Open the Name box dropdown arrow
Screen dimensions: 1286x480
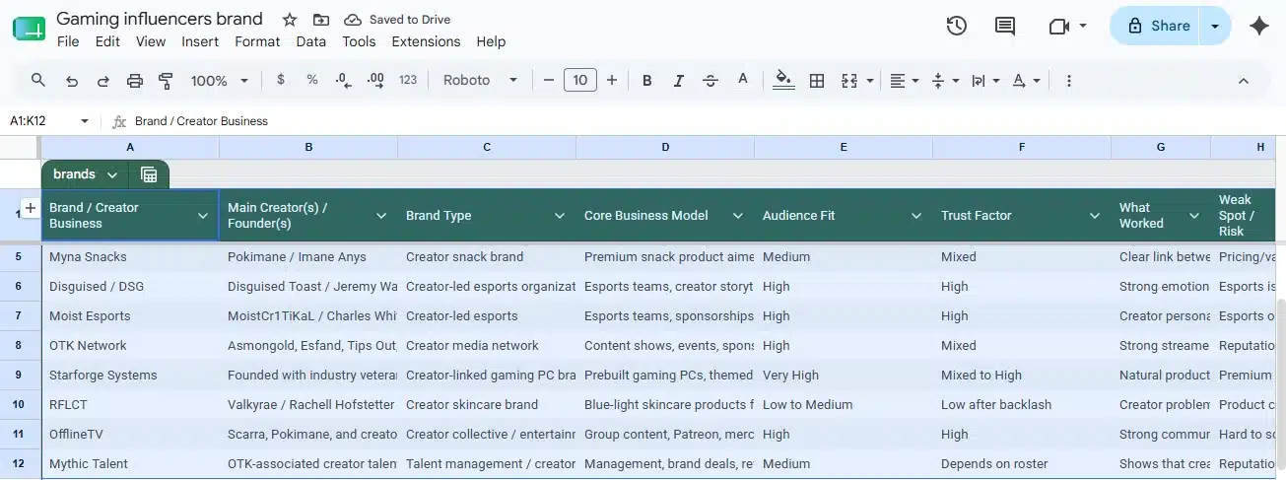click(85, 121)
